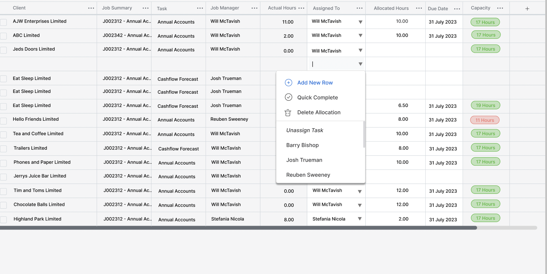Open Assigned To dropdown for Jeds Doors
547x274 pixels.
tap(360, 50)
